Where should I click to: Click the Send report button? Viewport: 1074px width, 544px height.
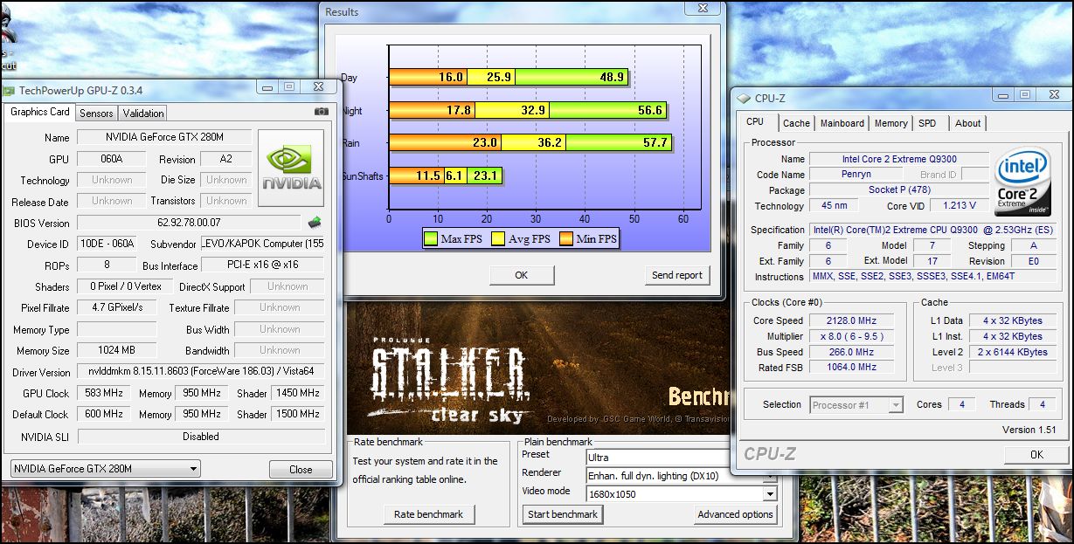[x=677, y=275]
